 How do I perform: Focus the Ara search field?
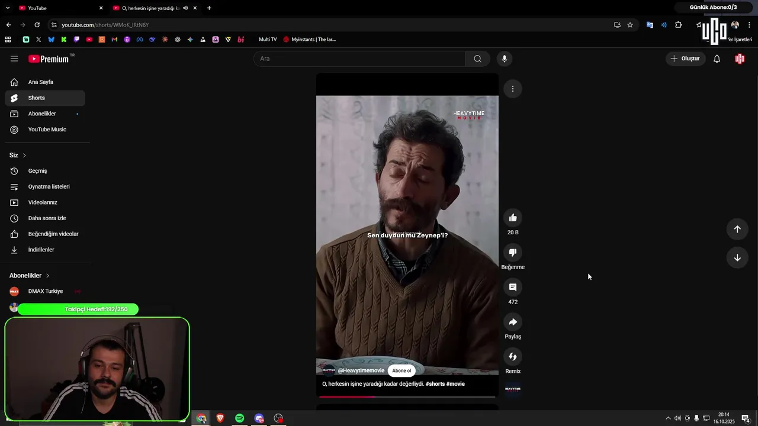point(359,59)
